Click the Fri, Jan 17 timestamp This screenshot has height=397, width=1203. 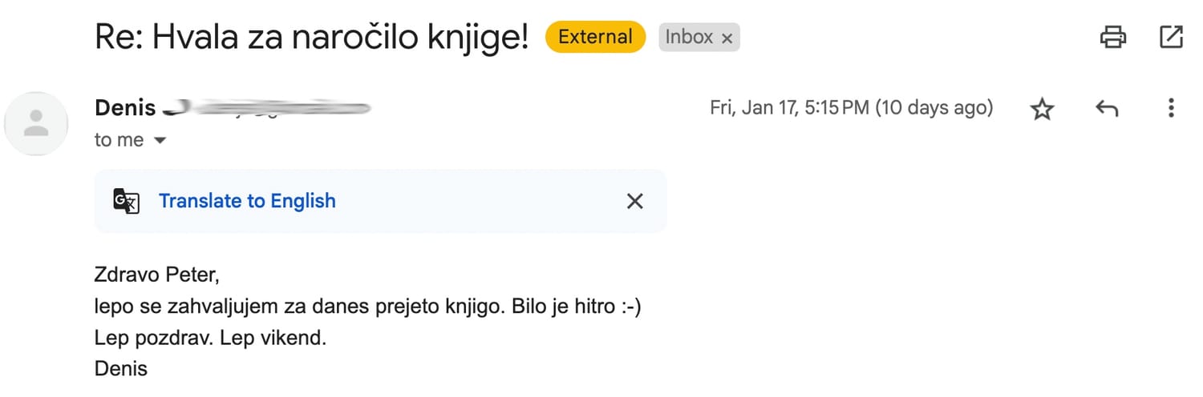click(851, 107)
